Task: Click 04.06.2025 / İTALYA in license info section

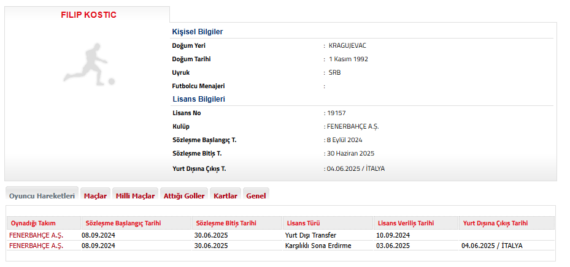Action: [356, 168]
